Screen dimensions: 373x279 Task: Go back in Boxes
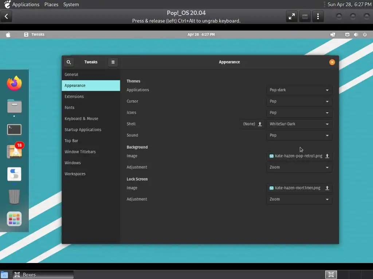(6, 16)
